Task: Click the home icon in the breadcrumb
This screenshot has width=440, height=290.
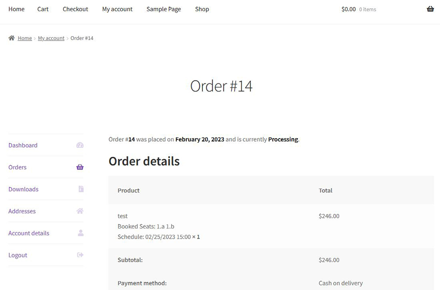Action: coord(12,38)
